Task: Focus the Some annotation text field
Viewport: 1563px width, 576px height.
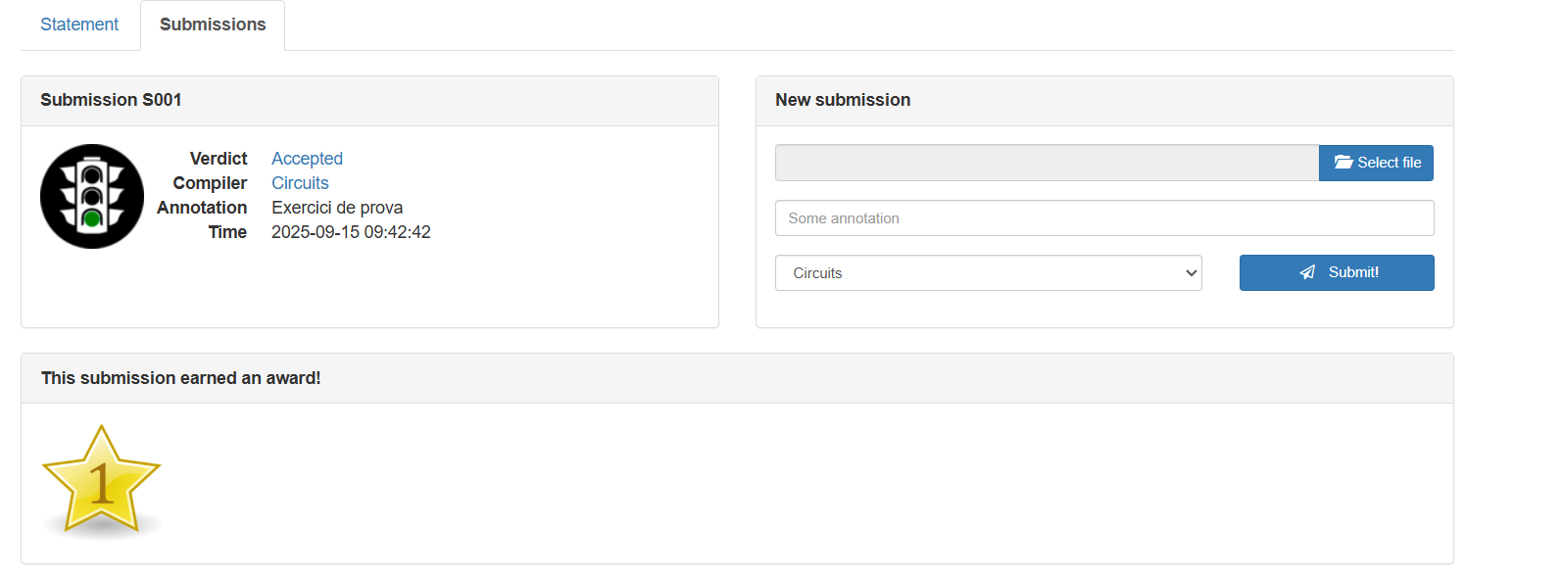Action: [1104, 218]
